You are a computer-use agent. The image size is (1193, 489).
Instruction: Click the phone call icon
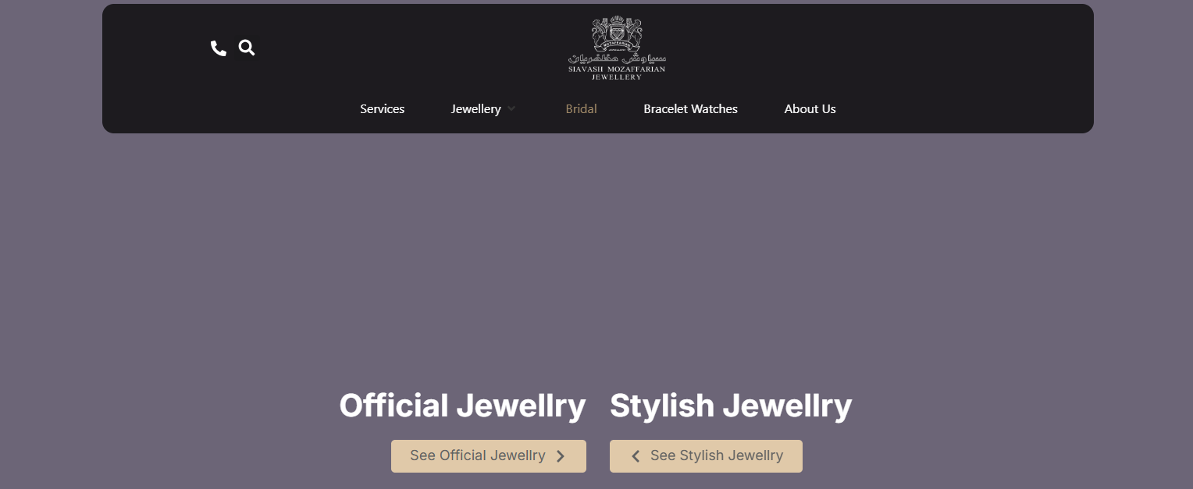[219, 48]
